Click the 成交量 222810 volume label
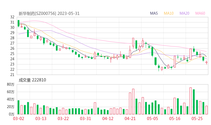This screenshot has height=125, width=211. pyautogui.click(x=32, y=80)
